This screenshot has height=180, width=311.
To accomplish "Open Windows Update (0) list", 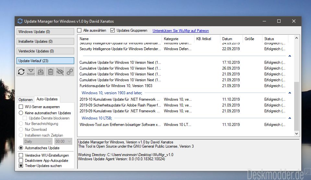I will [45, 32].
